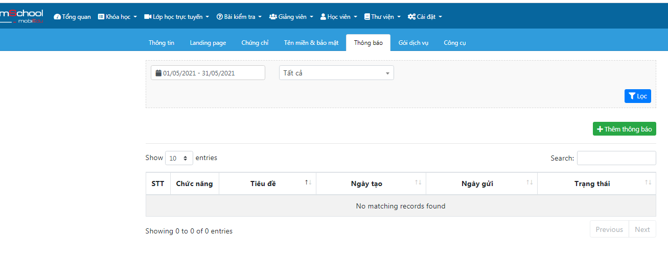
Task: Open the Tên miền & bảo mật tab
Action: pyautogui.click(x=311, y=43)
